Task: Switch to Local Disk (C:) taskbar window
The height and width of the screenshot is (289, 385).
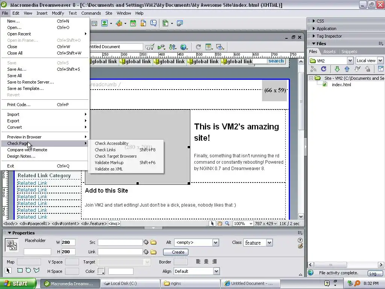Action: [x=130, y=284]
